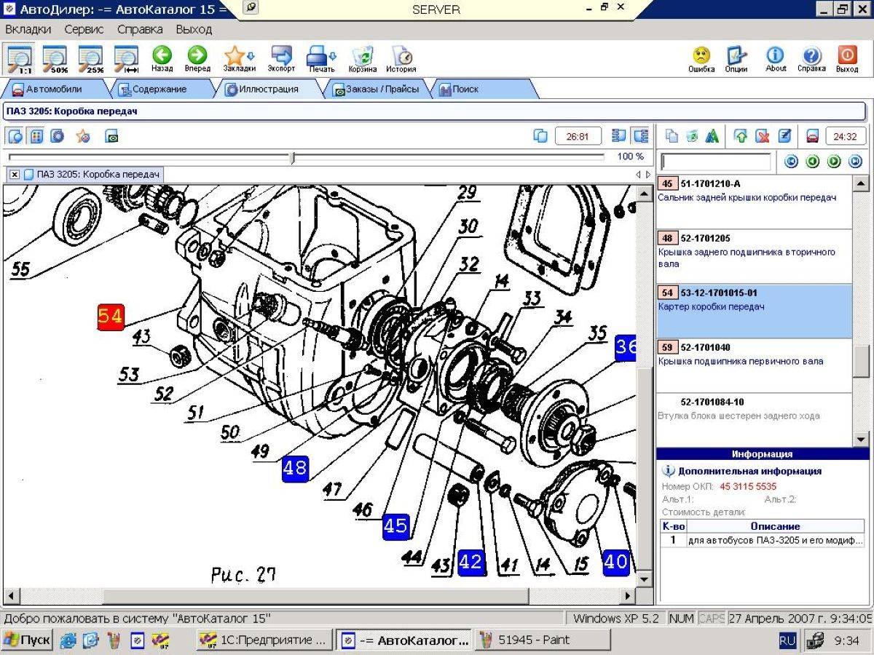Click the Вперед forward arrow icon
The height and width of the screenshot is (655, 874).
(197, 55)
